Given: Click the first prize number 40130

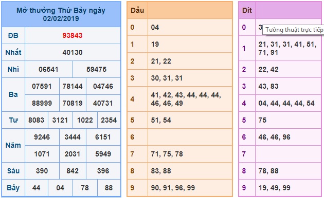Looking at the screenshot, I should 73,52.
